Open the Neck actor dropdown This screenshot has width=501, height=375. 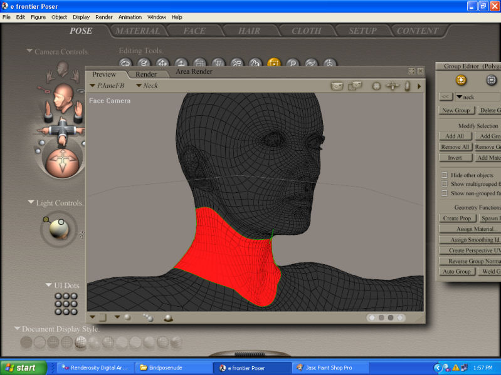click(147, 86)
